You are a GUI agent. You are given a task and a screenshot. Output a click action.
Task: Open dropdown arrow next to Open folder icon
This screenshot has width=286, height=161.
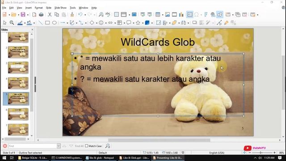point(18,15)
